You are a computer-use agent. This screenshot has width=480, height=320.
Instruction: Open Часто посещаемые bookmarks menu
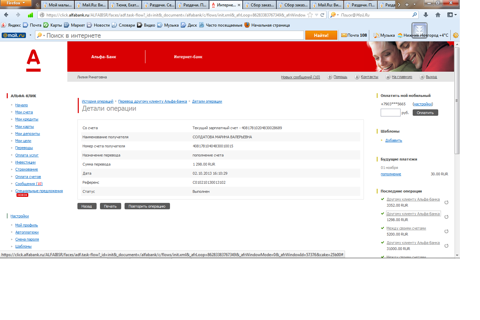(221, 25)
